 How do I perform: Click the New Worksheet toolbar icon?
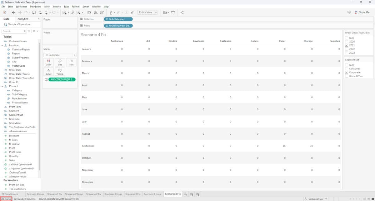click(x=64, y=12)
